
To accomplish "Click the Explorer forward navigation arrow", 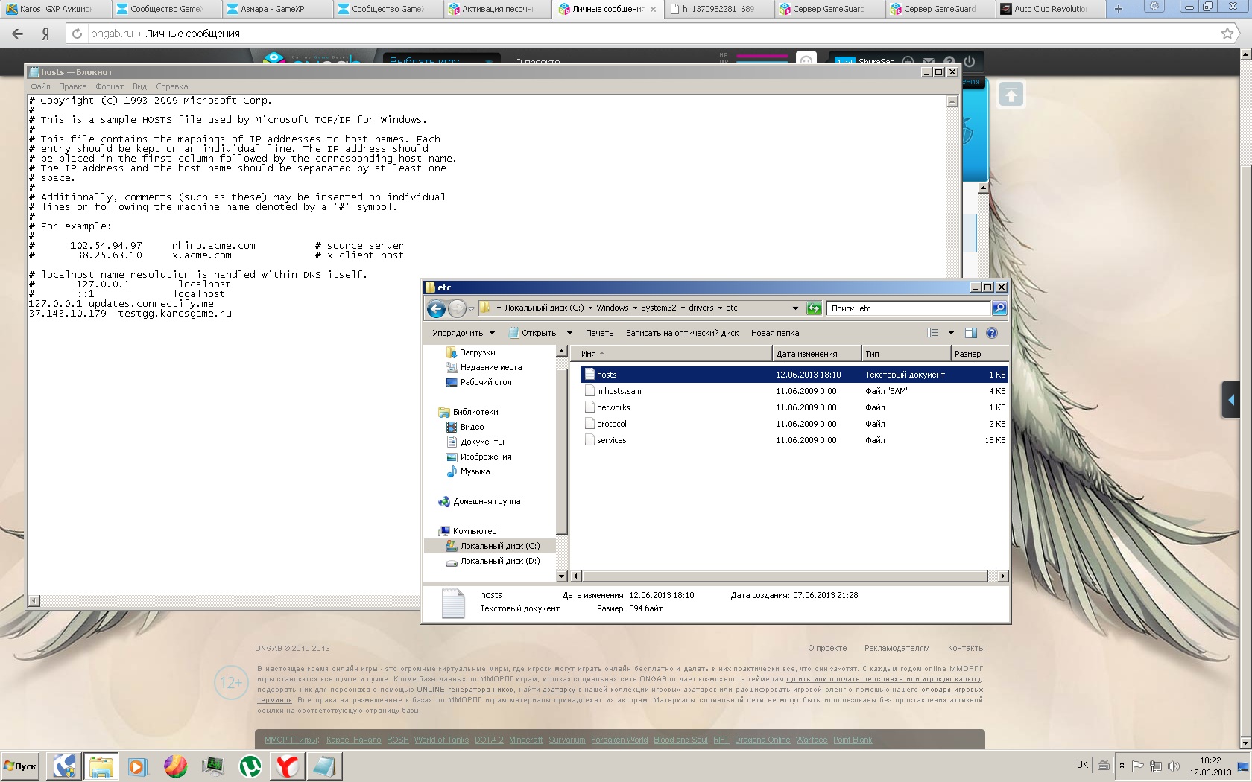I will 457,308.
